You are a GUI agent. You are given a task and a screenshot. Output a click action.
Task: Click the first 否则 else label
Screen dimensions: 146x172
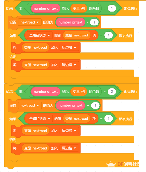pyautogui.click(x=13, y=57)
